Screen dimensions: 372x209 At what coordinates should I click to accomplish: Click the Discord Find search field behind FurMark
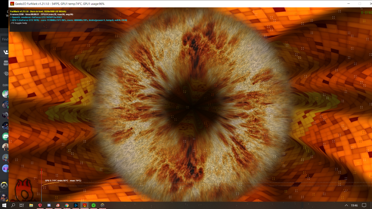4,39
